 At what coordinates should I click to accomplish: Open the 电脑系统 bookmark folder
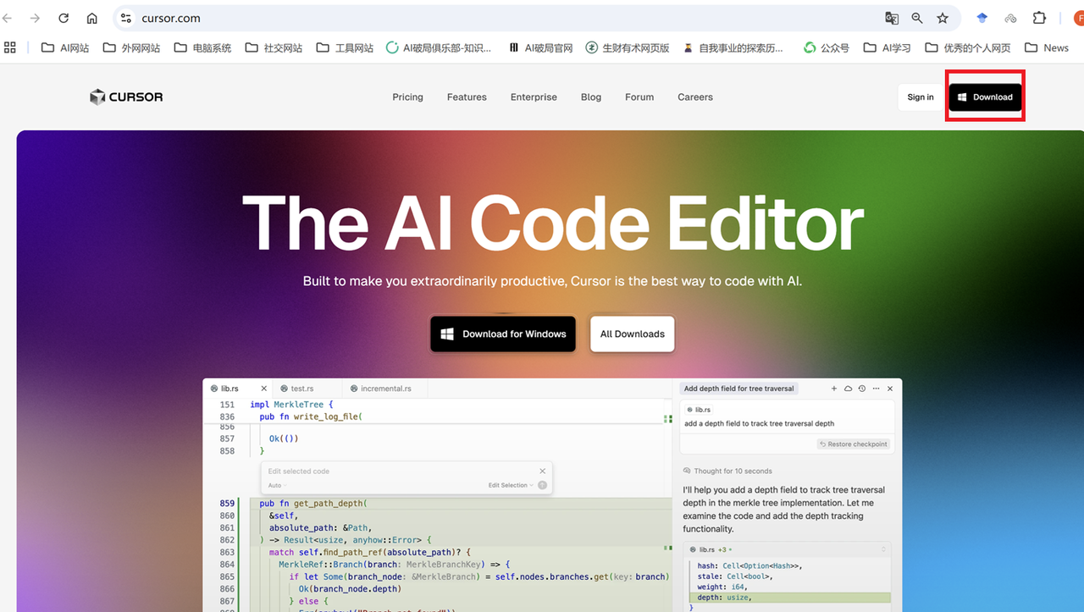tap(202, 47)
